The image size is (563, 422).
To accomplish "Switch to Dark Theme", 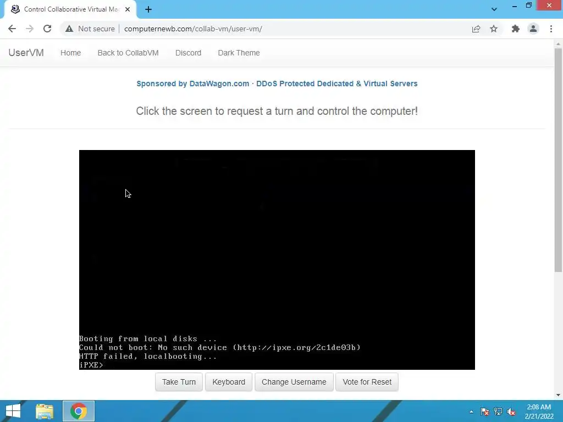I will click(x=239, y=53).
